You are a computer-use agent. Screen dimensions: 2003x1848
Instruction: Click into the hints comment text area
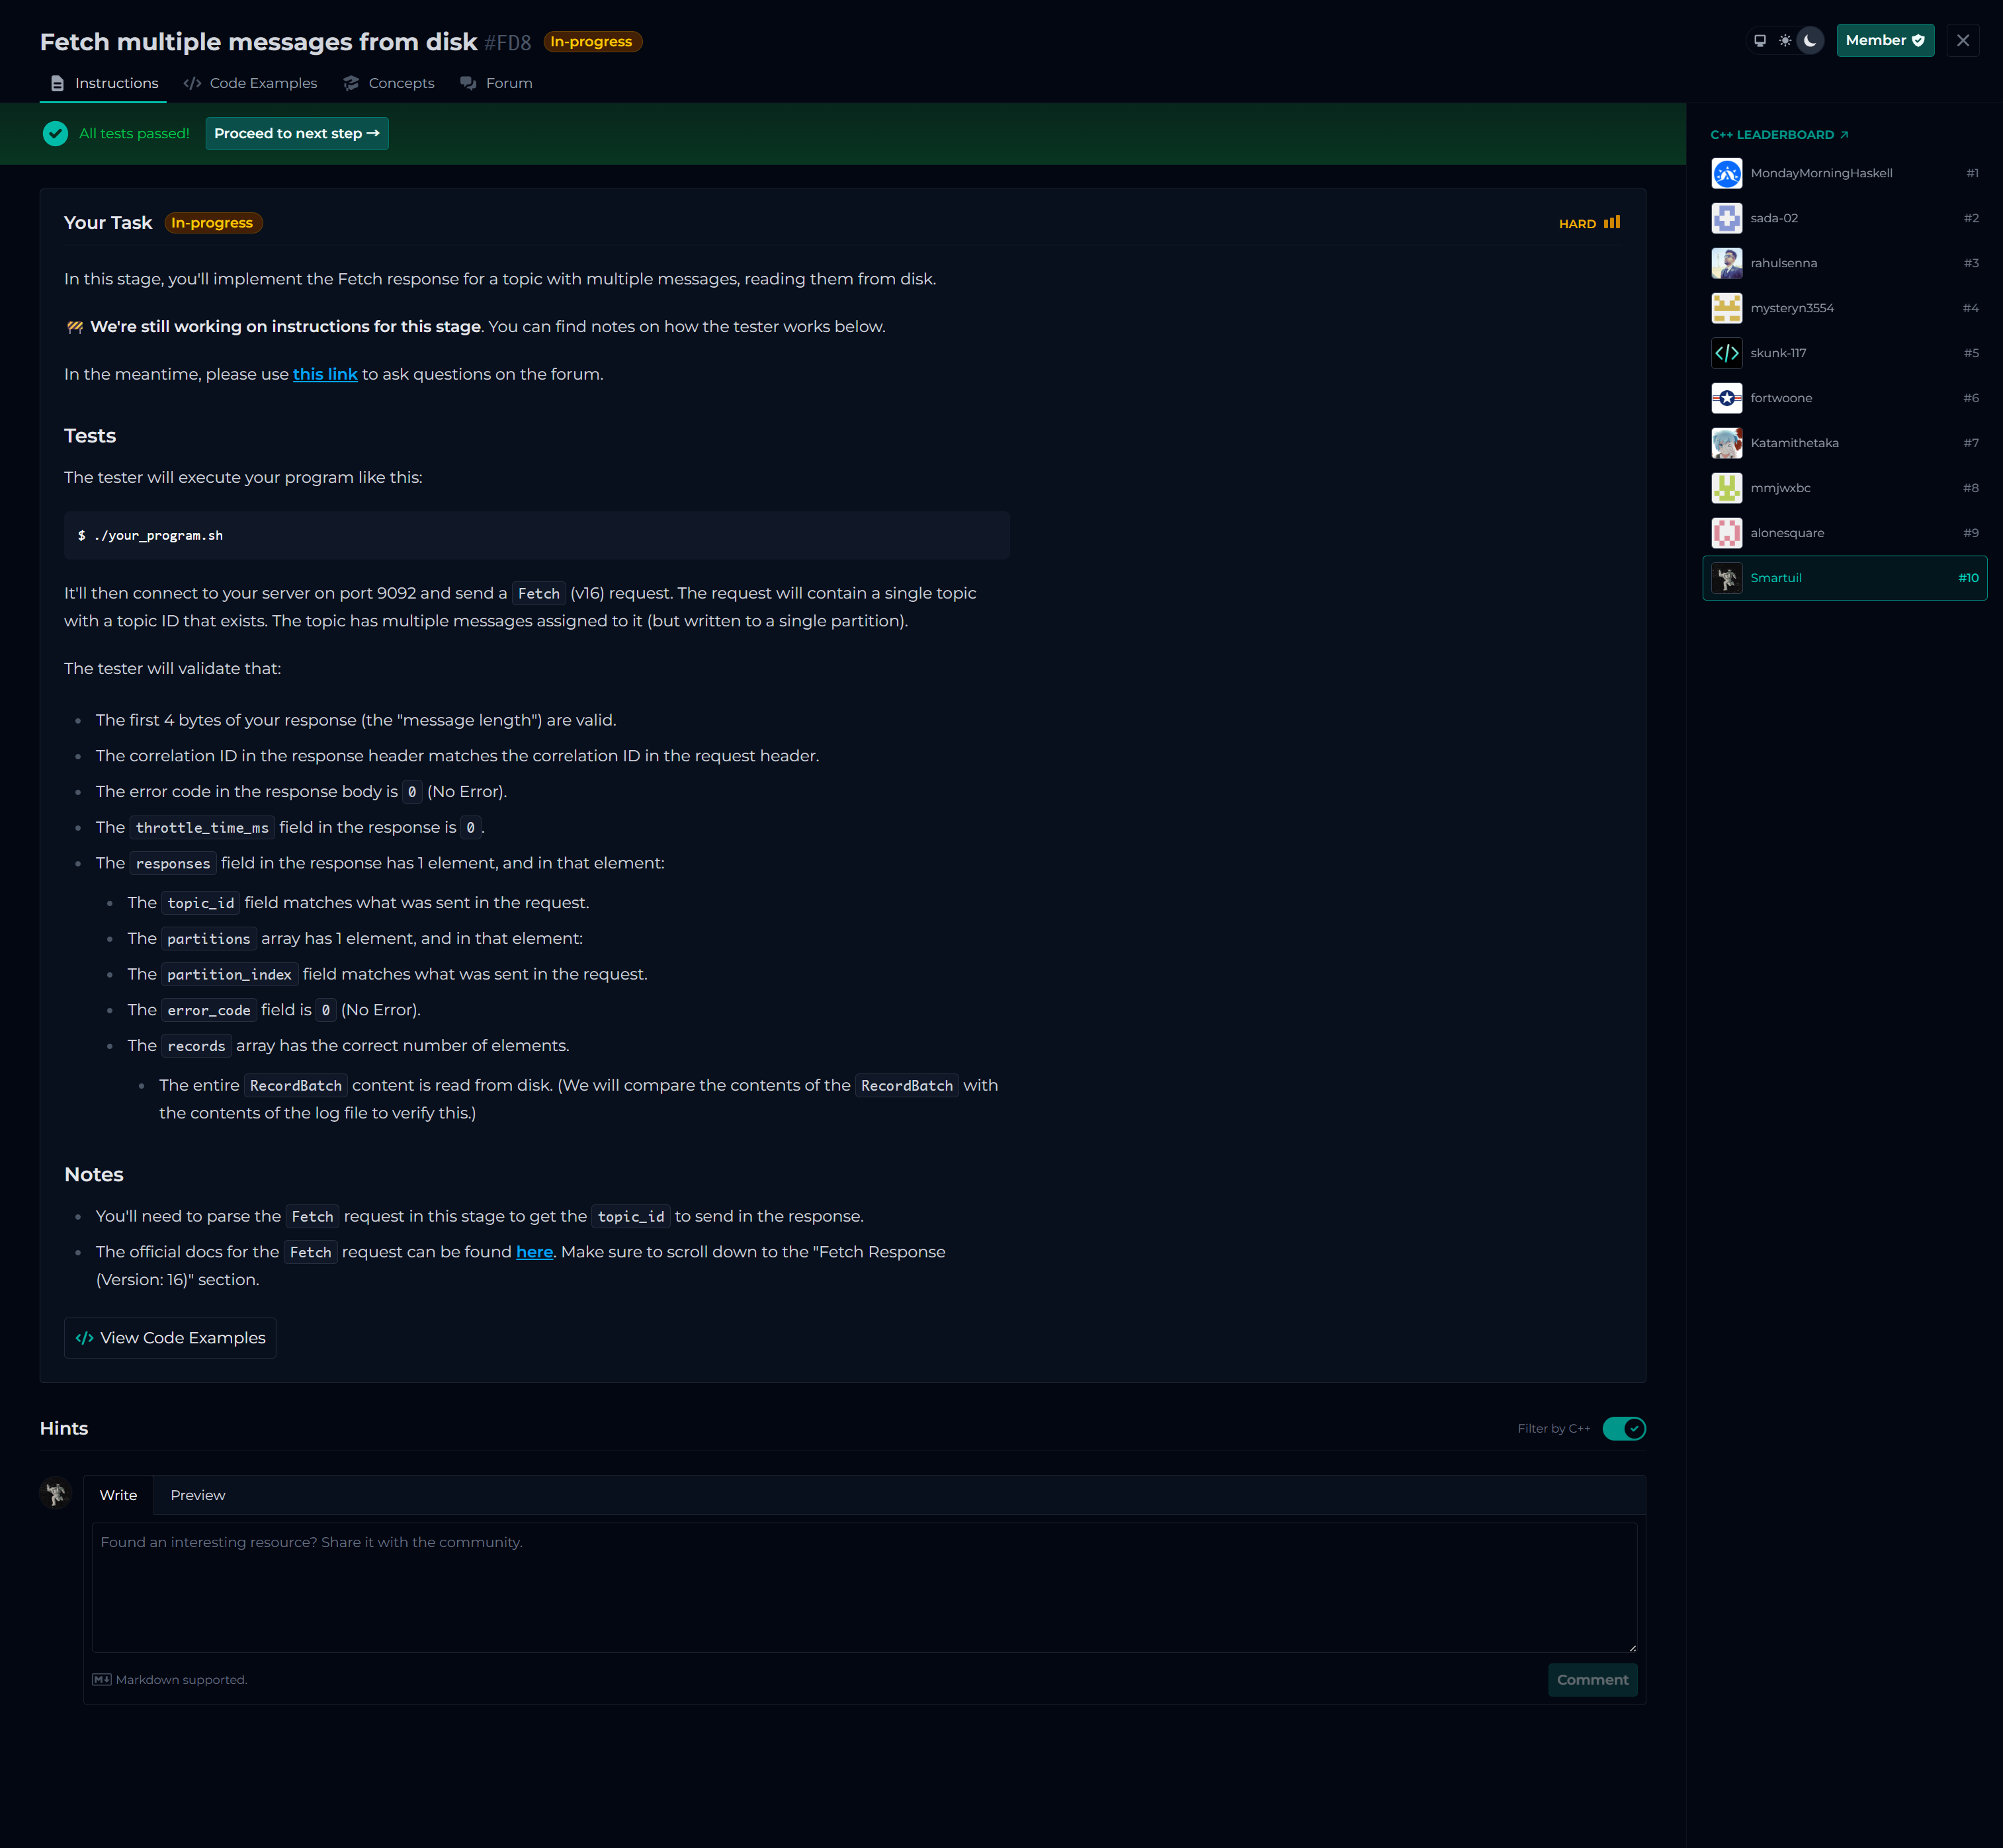coord(864,1588)
